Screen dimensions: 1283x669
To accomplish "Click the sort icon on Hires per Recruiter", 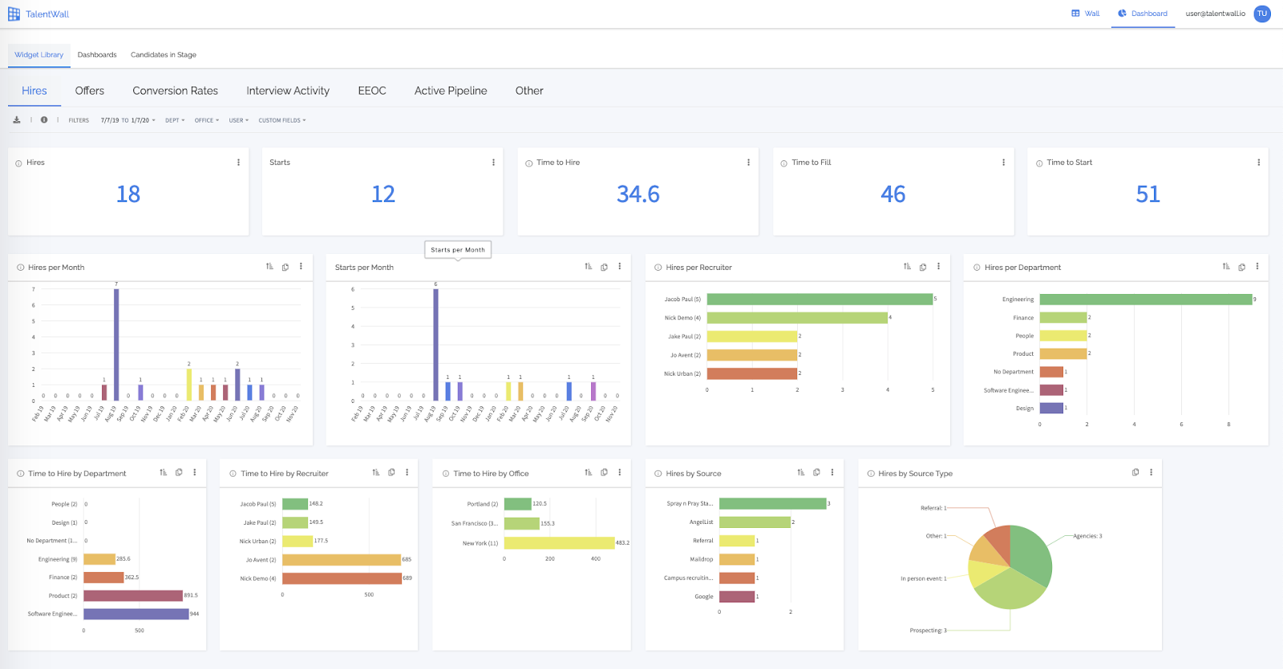I will (907, 267).
